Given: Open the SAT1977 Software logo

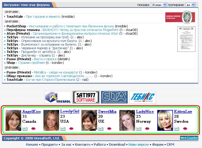Looking at the screenshot, I should pos(86,97).
